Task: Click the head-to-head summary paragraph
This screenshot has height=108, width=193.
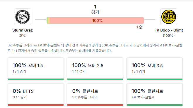Action: click(95, 48)
